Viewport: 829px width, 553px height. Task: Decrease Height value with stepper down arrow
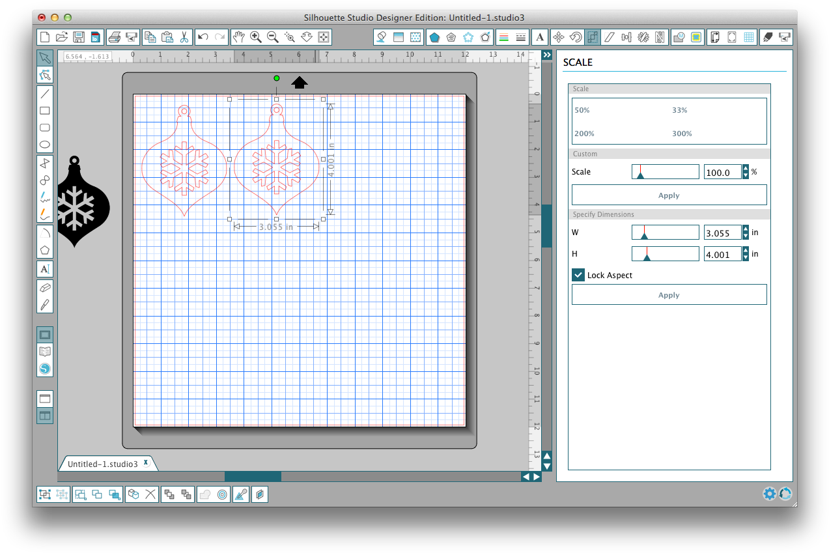tap(746, 257)
